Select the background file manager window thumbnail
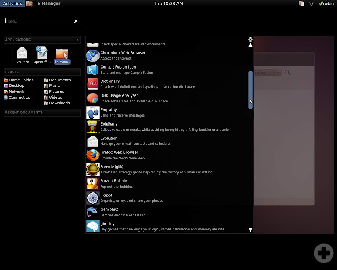This screenshot has width=337, height=270. coord(284,128)
